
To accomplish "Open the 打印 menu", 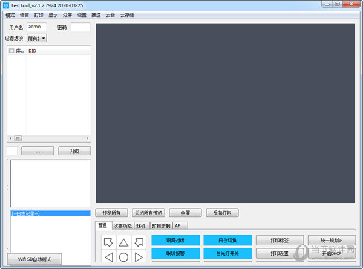I will tap(39, 15).
